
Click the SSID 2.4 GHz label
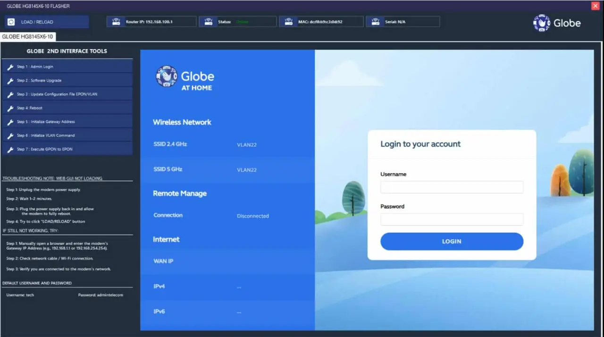170,144
